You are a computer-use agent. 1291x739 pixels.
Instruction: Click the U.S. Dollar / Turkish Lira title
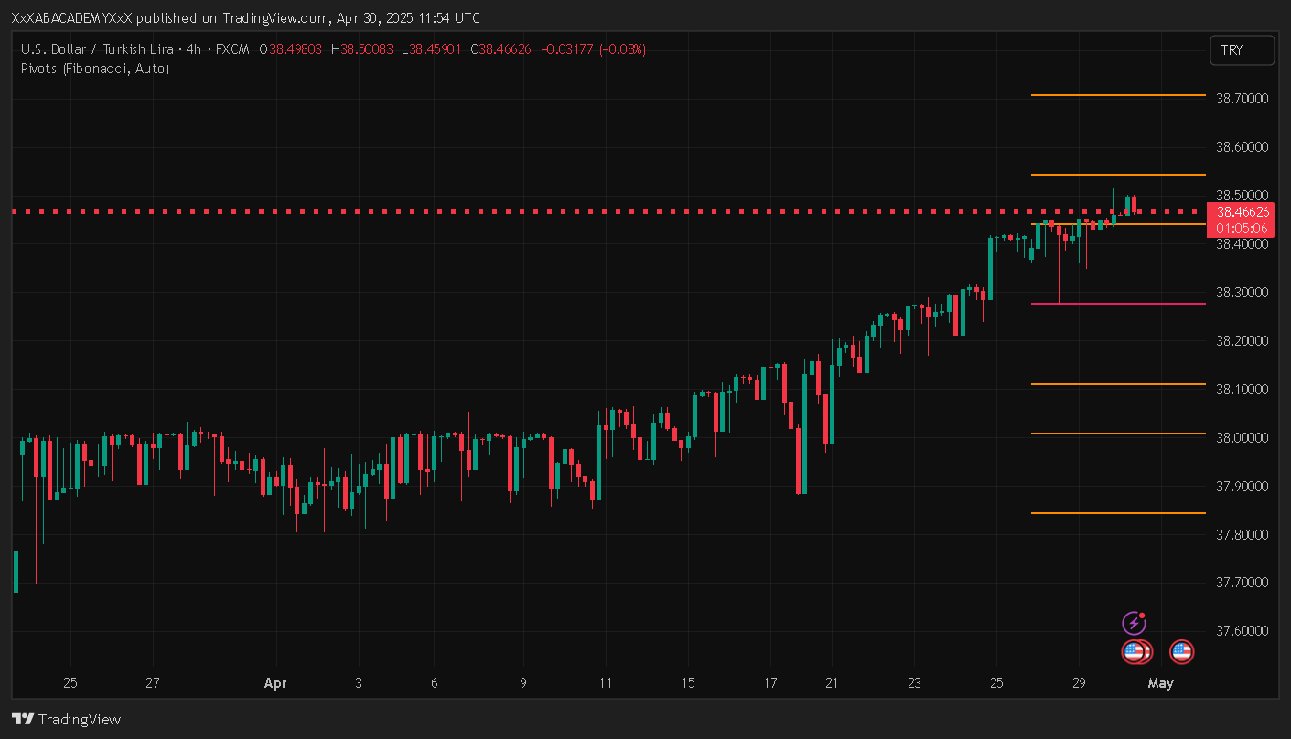tap(103, 49)
